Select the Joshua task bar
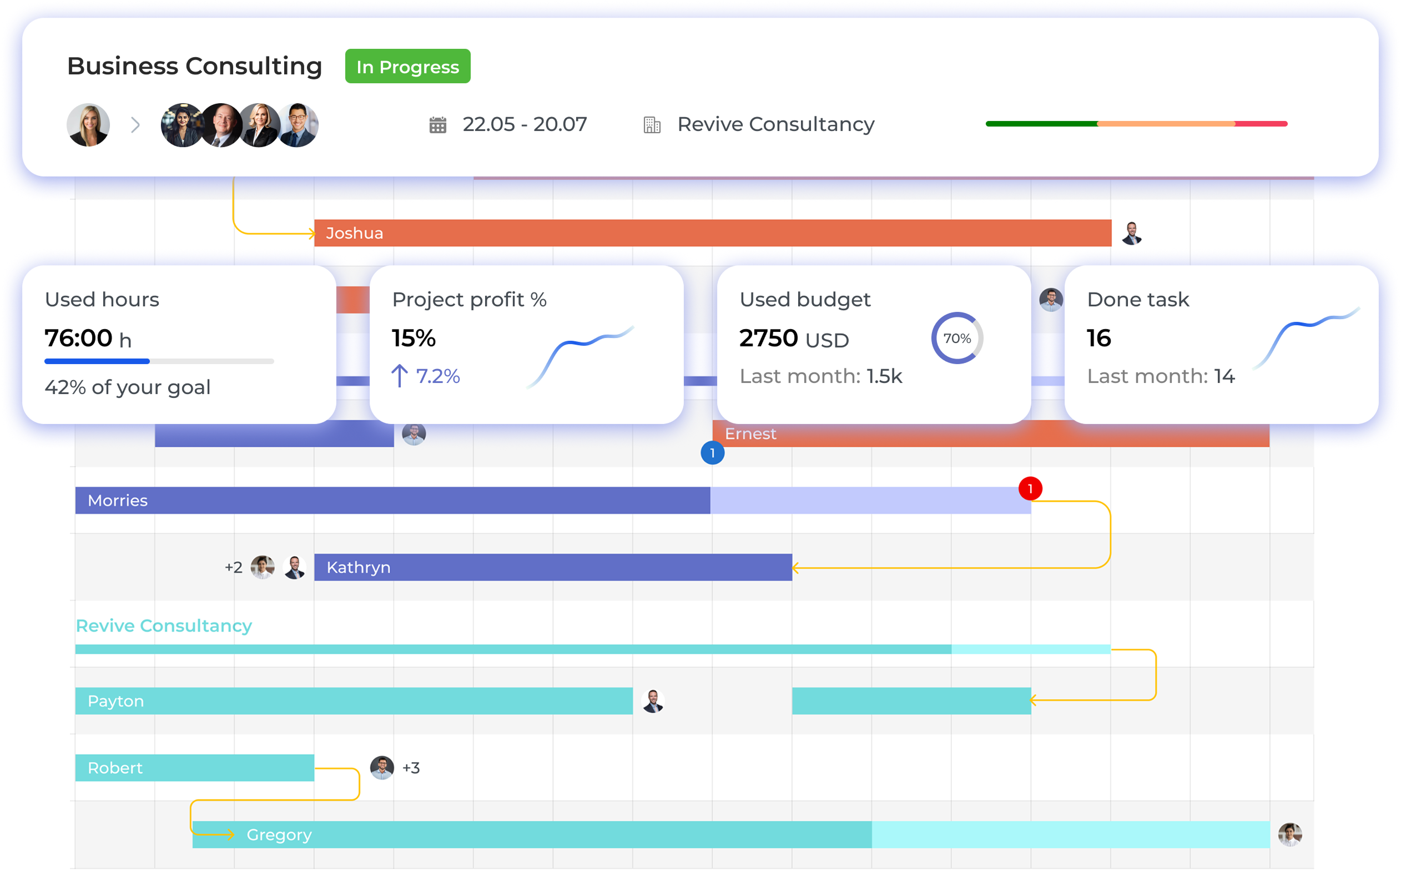 (712, 234)
